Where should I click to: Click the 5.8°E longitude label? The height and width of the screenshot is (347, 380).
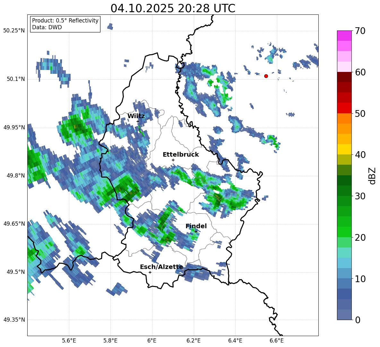click(110, 341)
